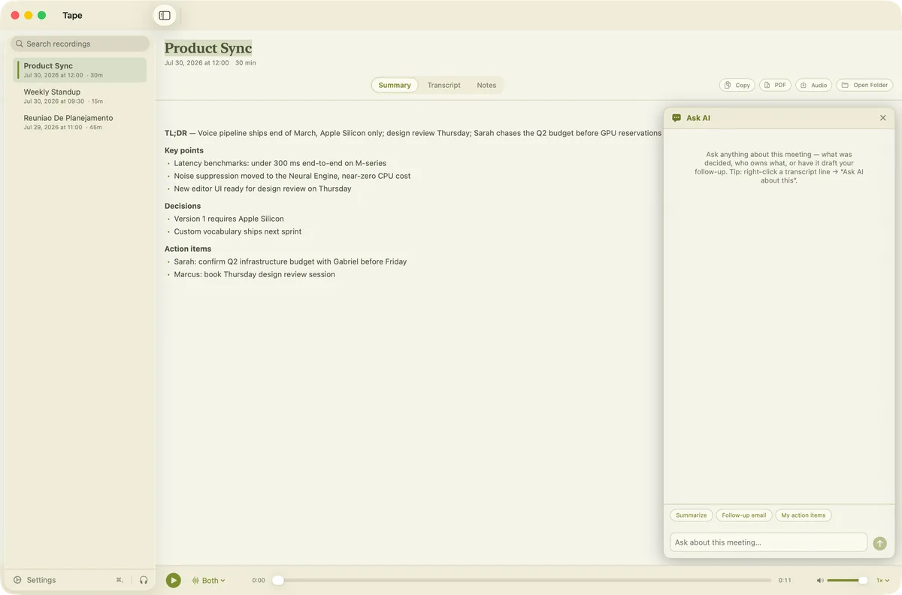
Task: Copy the summary with Copy button
Action: coord(737,85)
